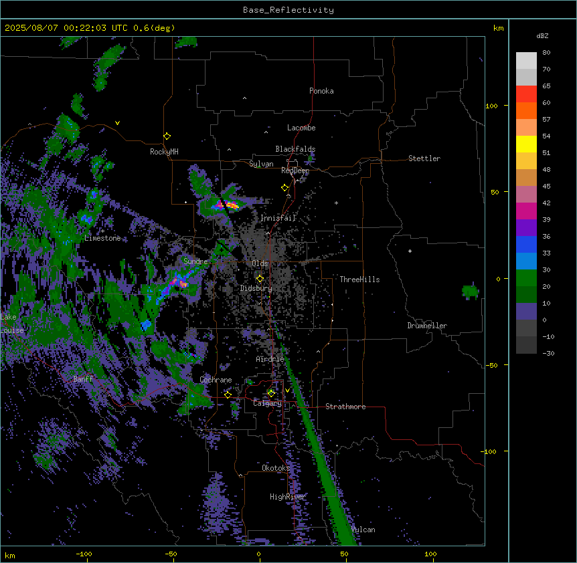Click the legend value 80
This screenshot has height=563, width=577.
[546, 53]
